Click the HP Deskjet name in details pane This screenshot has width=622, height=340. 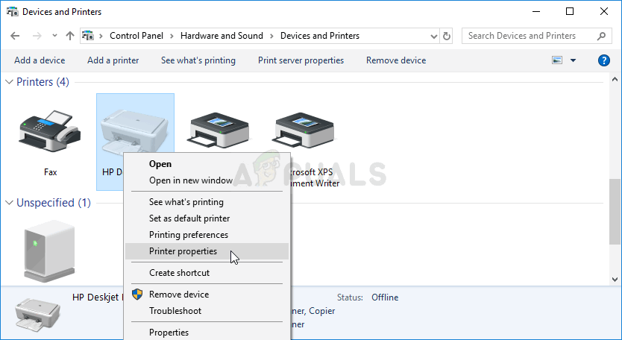pyautogui.click(x=98, y=297)
